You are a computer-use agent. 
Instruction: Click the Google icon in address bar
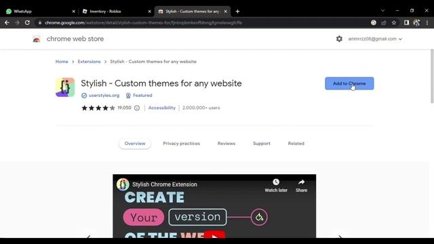point(374,22)
